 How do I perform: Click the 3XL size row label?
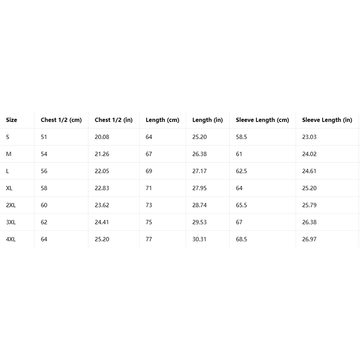pyautogui.click(x=11, y=222)
